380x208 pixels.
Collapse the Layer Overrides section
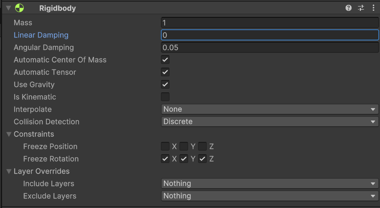coord(8,171)
